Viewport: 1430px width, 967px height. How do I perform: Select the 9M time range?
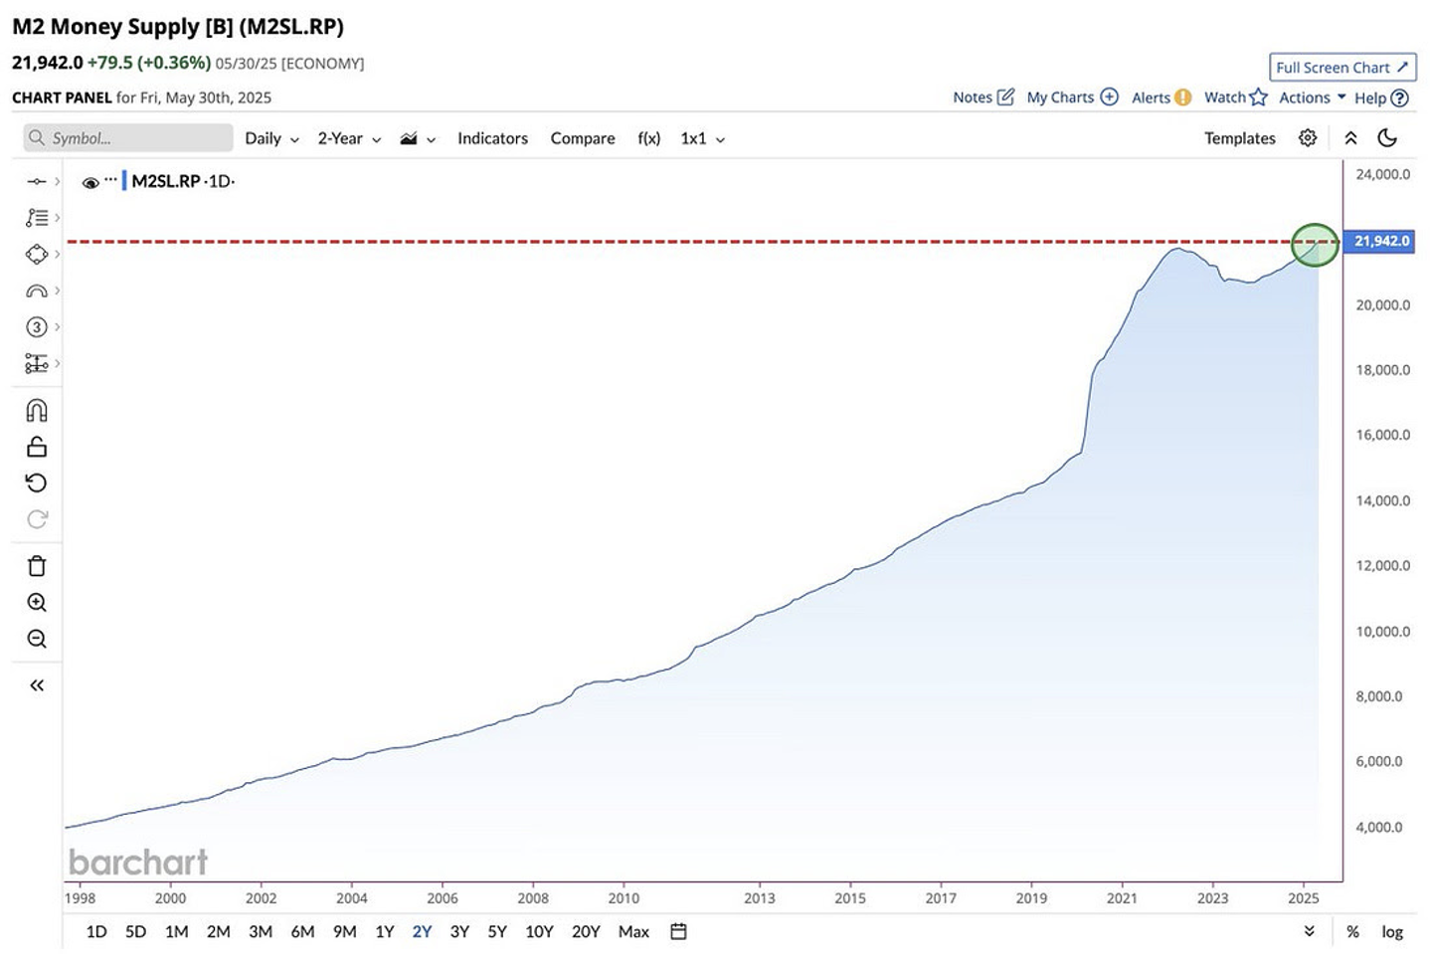coord(344,932)
